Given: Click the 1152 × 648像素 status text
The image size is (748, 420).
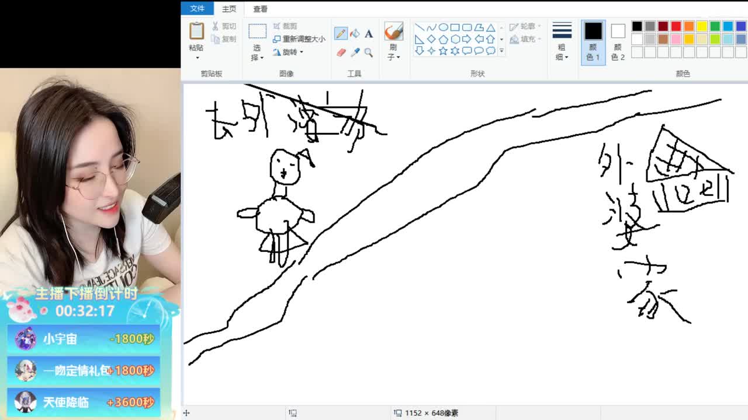Looking at the screenshot, I should [x=431, y=413].
